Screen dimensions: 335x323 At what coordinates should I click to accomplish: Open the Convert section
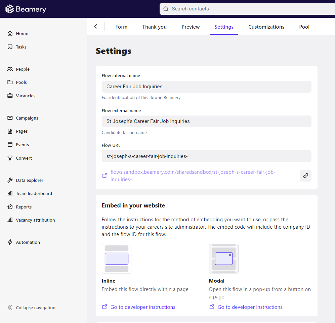coord(24,158)
